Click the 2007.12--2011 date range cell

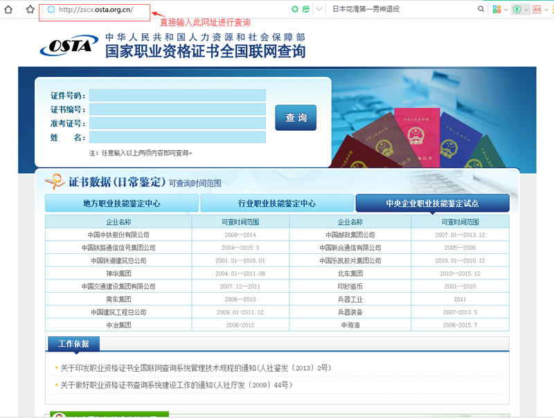(x=240, y=287)
